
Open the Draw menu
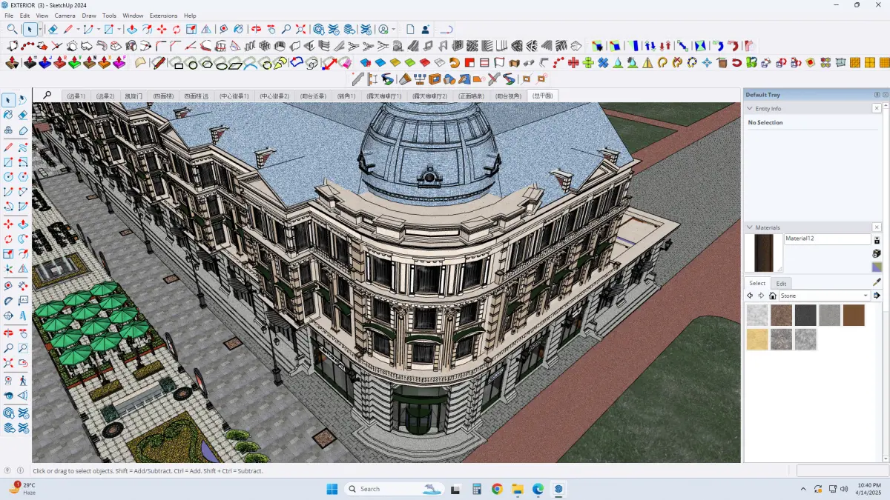pos(89,16)
